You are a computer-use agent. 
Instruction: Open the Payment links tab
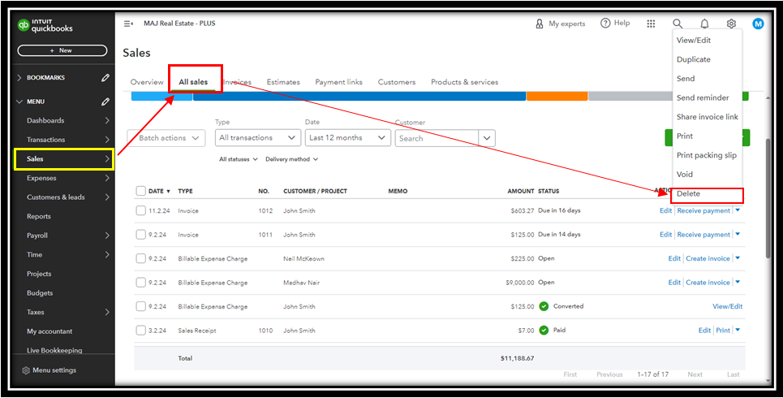(338, 82)
